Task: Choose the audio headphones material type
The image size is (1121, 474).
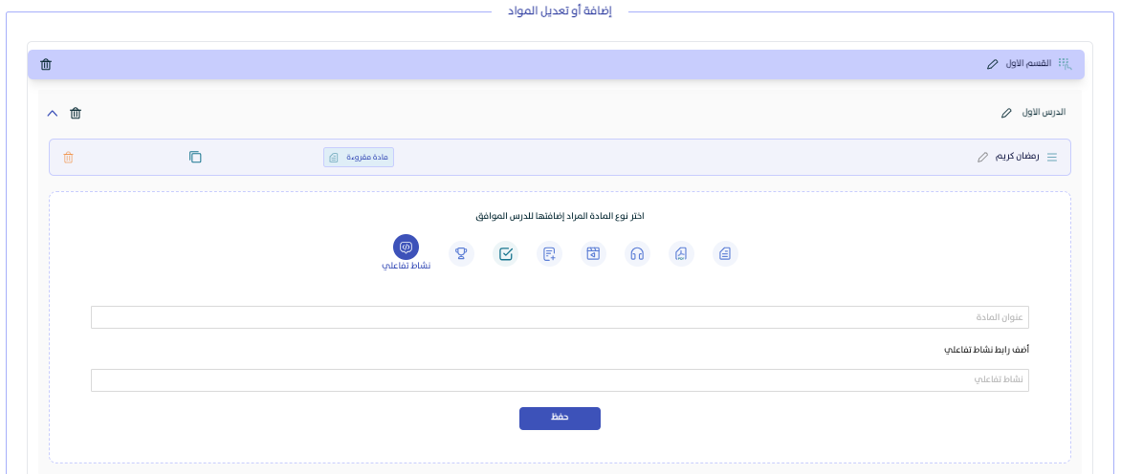Action: pos(637,253)
